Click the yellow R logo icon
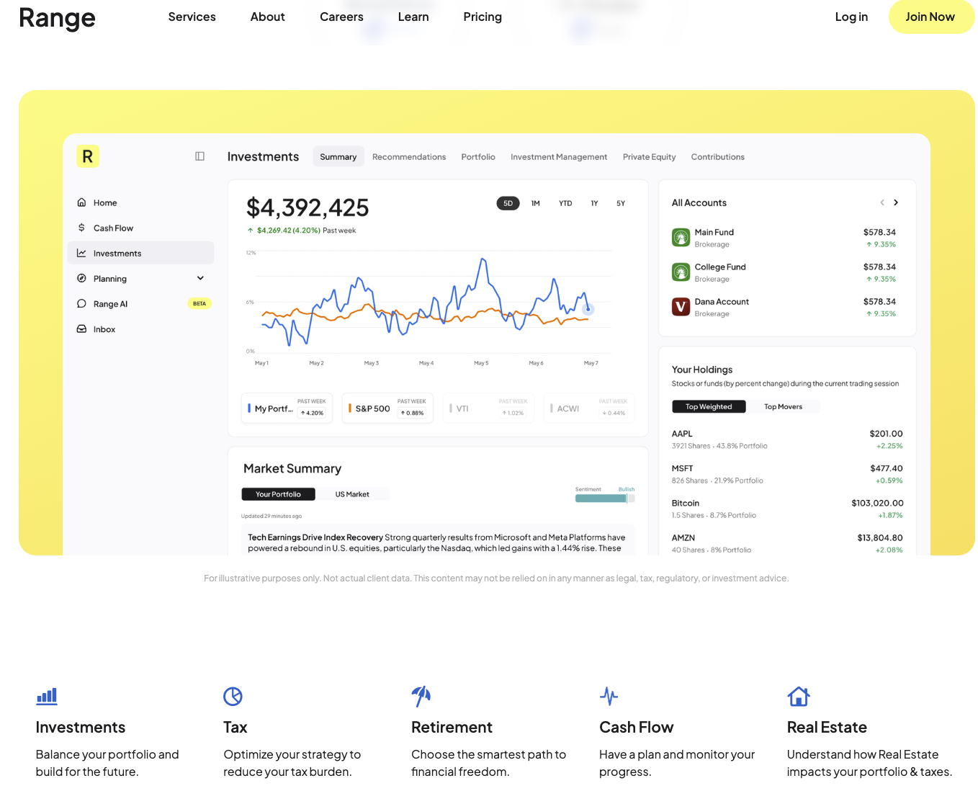The height and width of the screenshot is (791, 978). tap(87, 156)
